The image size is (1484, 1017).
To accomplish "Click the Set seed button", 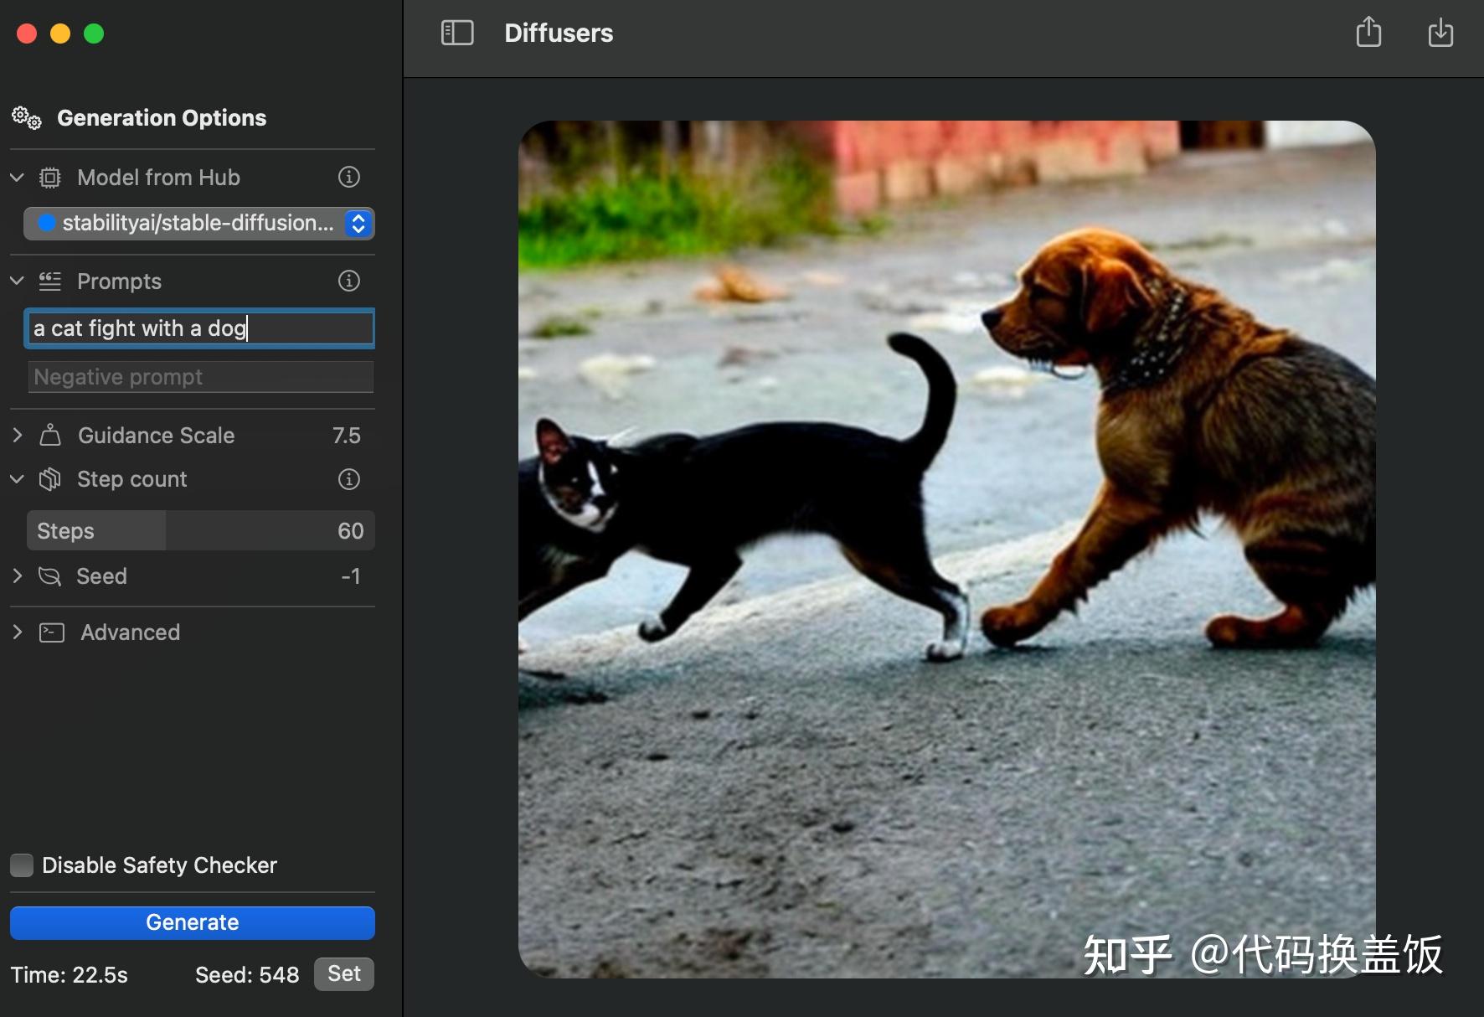I will [344, 974].
